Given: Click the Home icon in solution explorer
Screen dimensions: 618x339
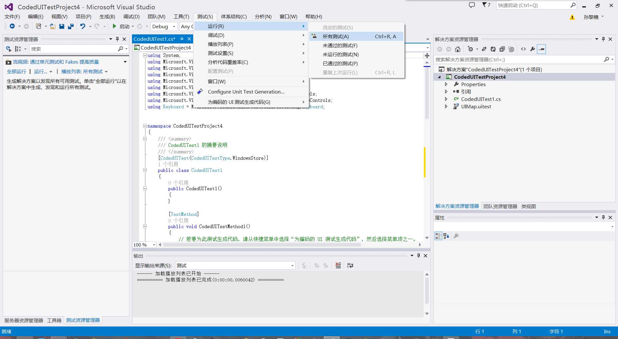Looking at the screenshot, I should point(458,49).
